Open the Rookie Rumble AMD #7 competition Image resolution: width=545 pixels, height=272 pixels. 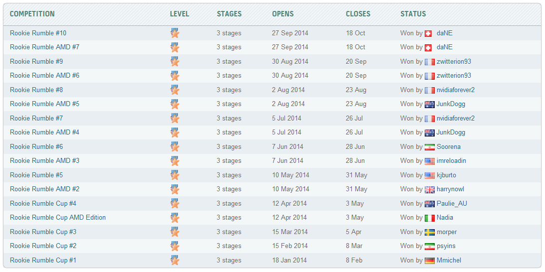coord(44,47)
